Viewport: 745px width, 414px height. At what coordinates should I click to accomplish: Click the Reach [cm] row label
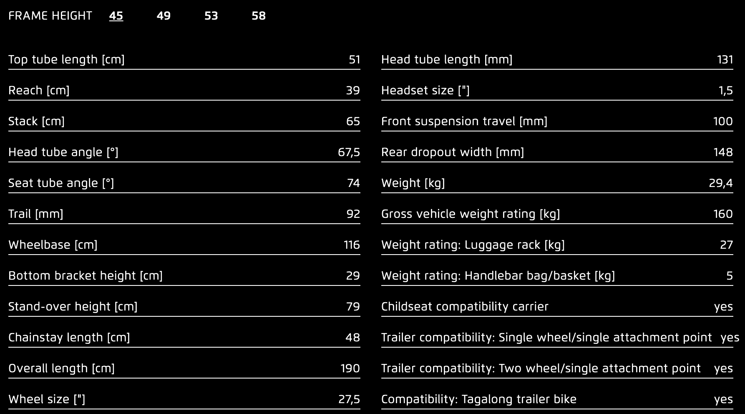coord(39,91)
